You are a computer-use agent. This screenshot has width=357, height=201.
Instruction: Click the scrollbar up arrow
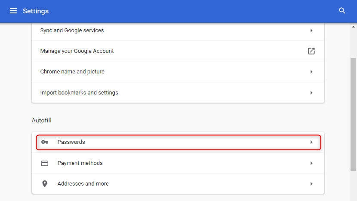(353, 27)
